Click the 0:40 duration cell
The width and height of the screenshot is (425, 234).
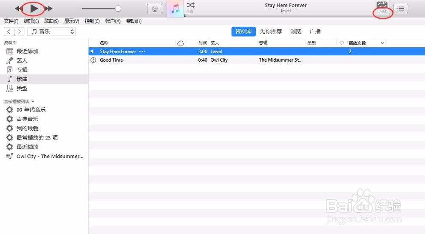coord(203,60)
